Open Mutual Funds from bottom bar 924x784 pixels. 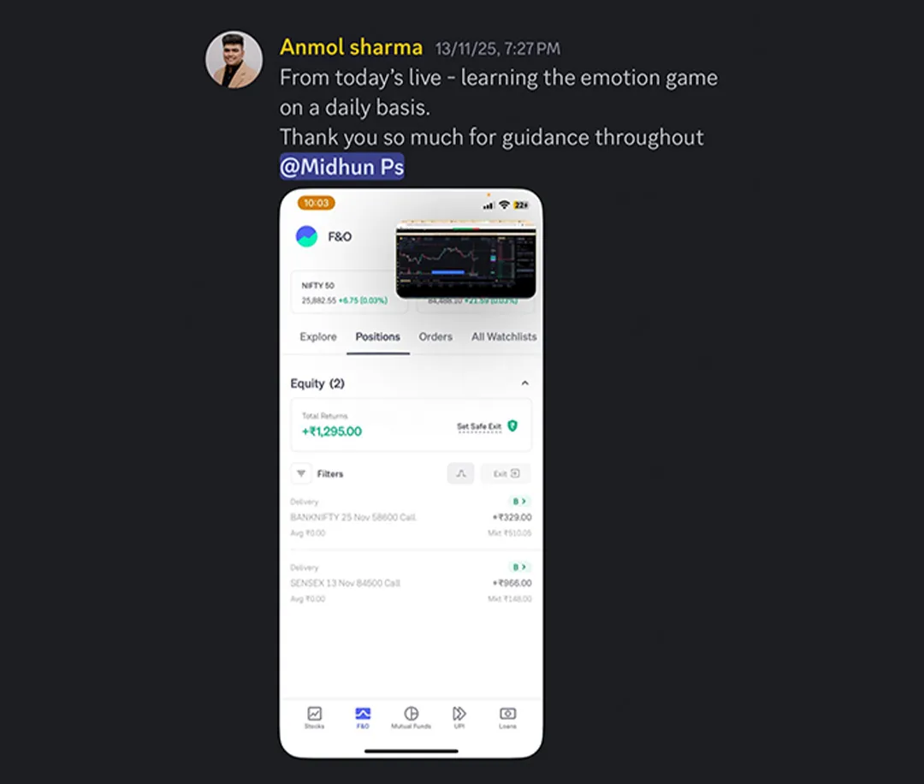pos(412,717)
